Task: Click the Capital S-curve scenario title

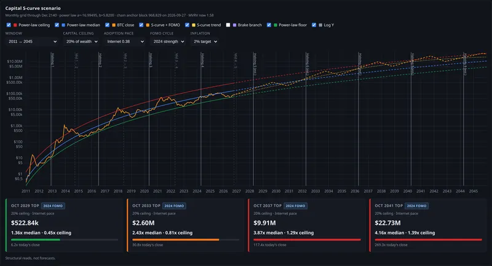Action: pyautogui.click(x=33, y=8)
